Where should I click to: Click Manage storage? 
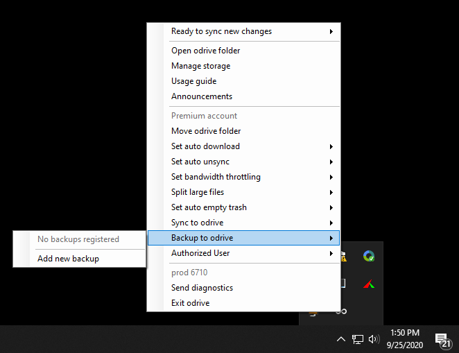(x=200, y=66)
